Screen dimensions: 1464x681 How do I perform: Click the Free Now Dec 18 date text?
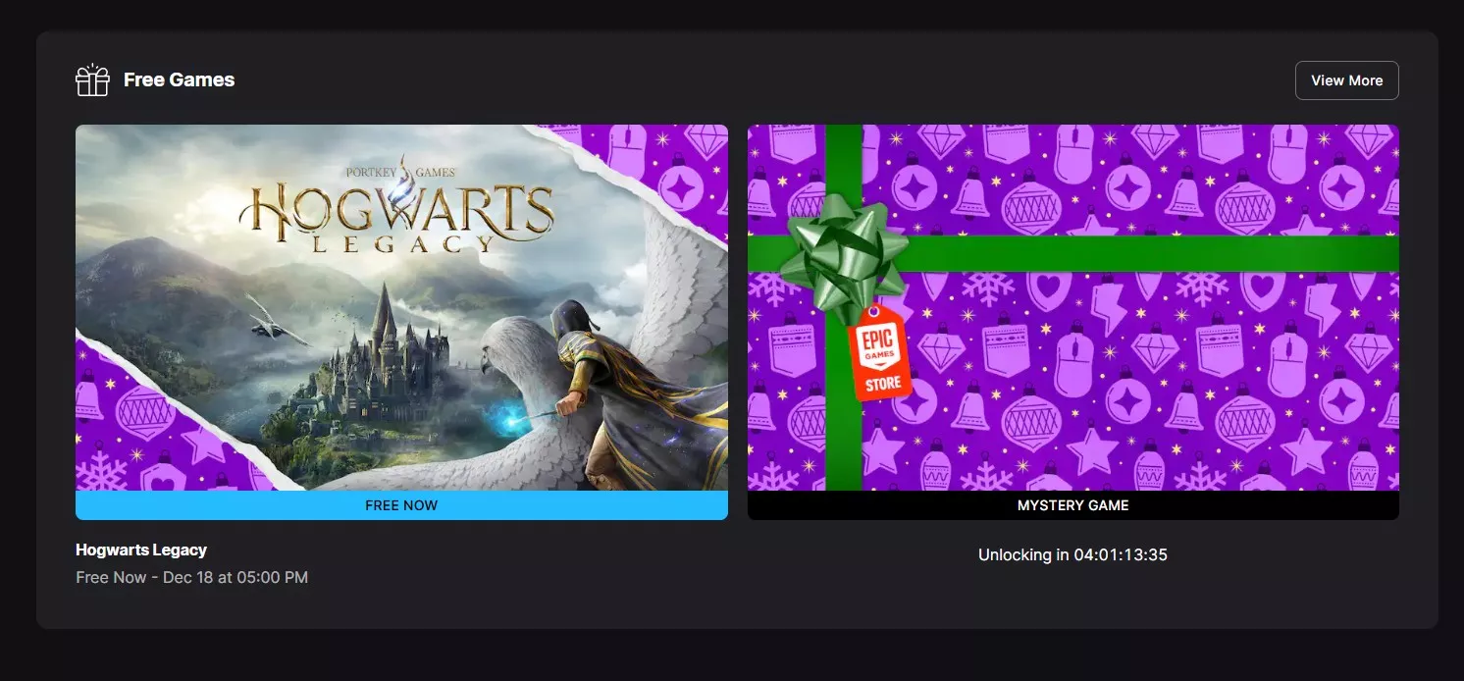pyautogui.click(x=191, y=577)
